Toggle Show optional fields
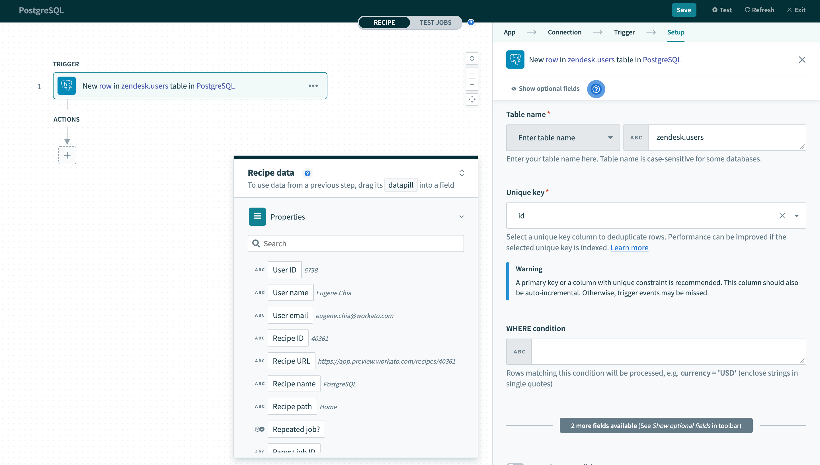 (x=546, y=89)
